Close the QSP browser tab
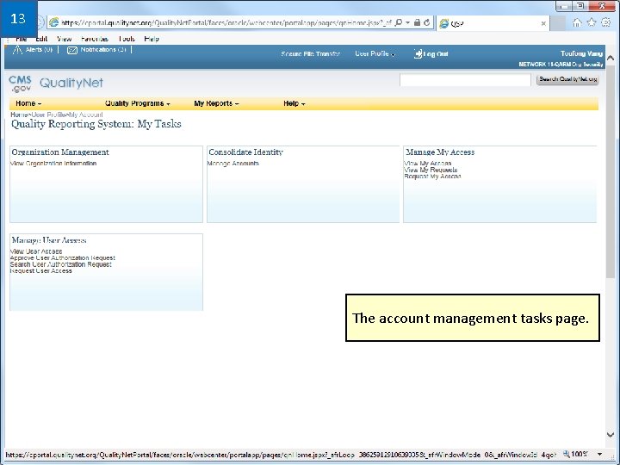Image resolution: width=620 pixels, height=465 pixels. point(543,24)
